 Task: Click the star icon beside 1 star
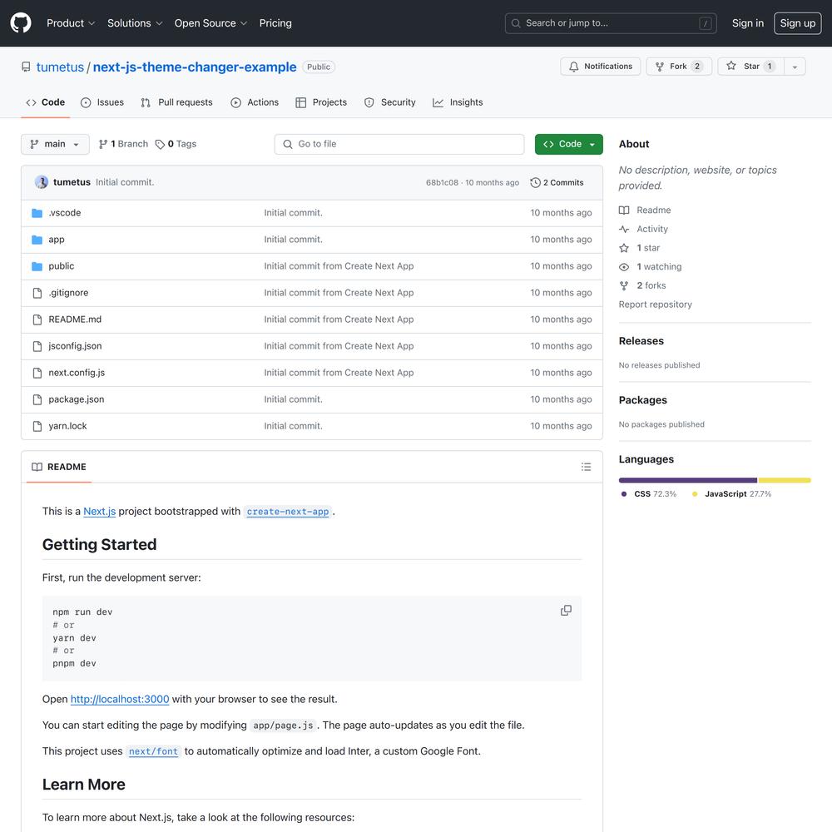point(624,248)
